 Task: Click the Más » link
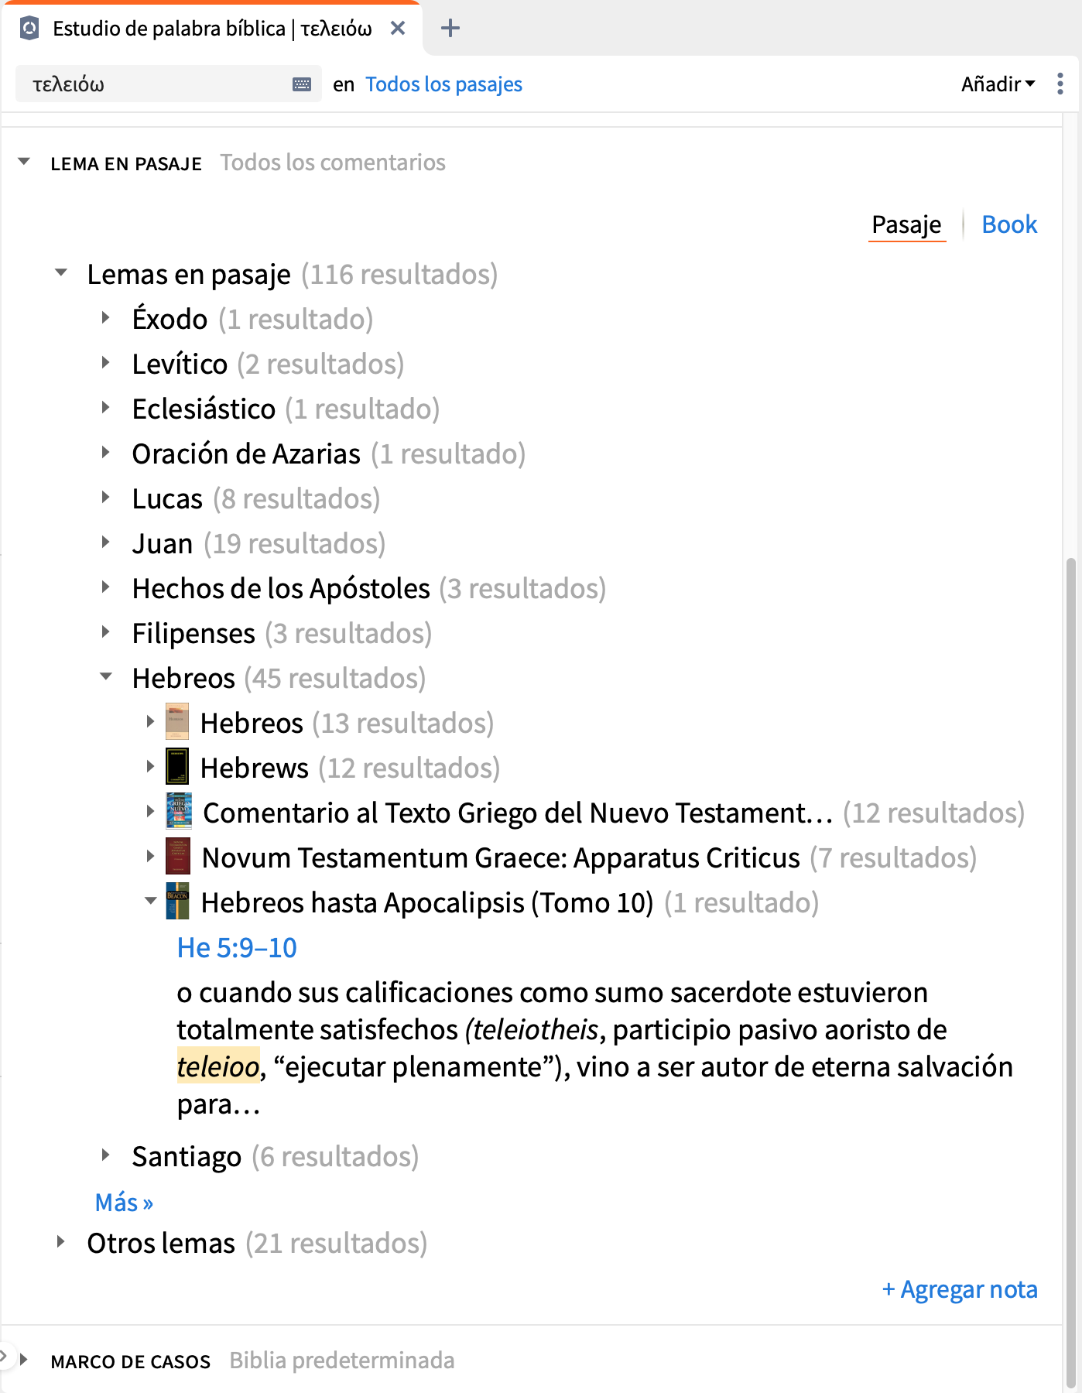124,1202
